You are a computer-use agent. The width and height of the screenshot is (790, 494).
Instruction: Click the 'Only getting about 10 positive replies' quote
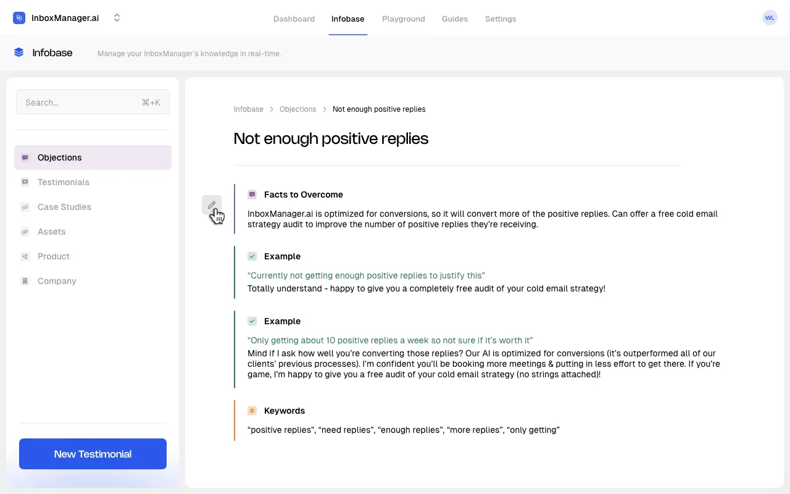(390, 340)
